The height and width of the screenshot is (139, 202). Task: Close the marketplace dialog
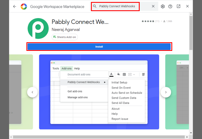pos(188,6)
